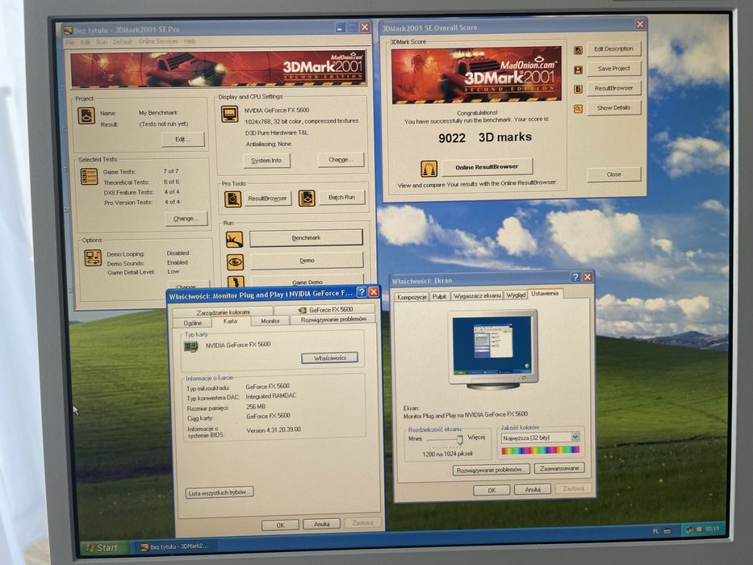Viewport: 753px width, 565px height.
Task: Click the 9022 3D marks score text
Action: coord(485,137)
